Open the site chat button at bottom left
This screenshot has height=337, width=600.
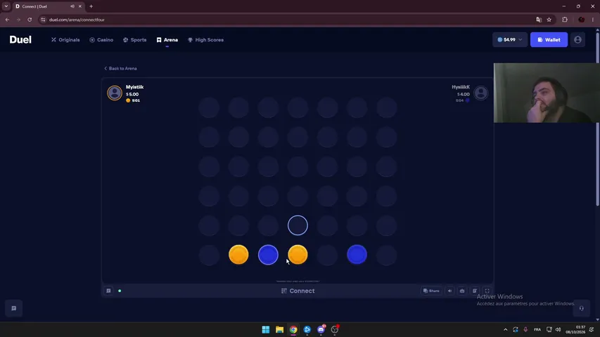tap(14, 308)
